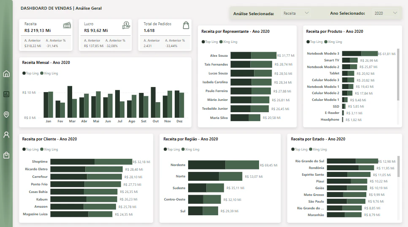Open the user profile page icon

[x=6, y=135]
